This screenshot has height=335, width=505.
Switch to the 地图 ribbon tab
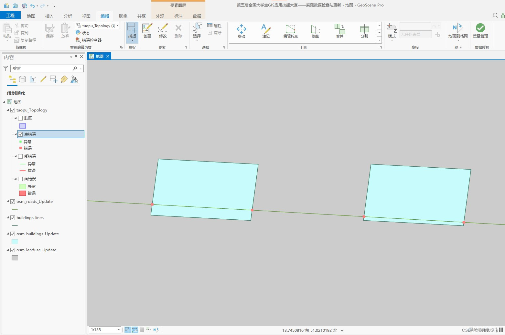click(x=31, y=16)
